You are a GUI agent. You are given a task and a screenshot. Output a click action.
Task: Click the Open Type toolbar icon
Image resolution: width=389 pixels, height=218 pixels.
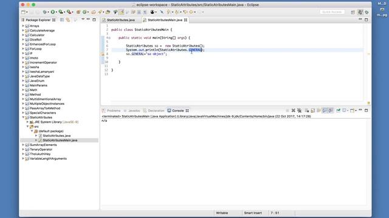[94, 12]
